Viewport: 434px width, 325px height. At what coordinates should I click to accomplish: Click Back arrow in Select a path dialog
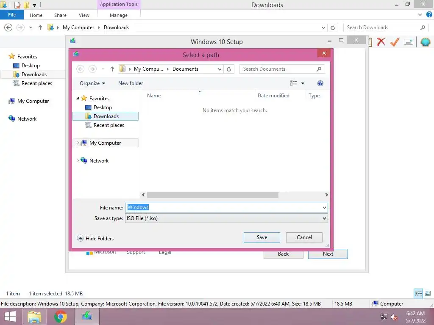[x=80, y=69]
